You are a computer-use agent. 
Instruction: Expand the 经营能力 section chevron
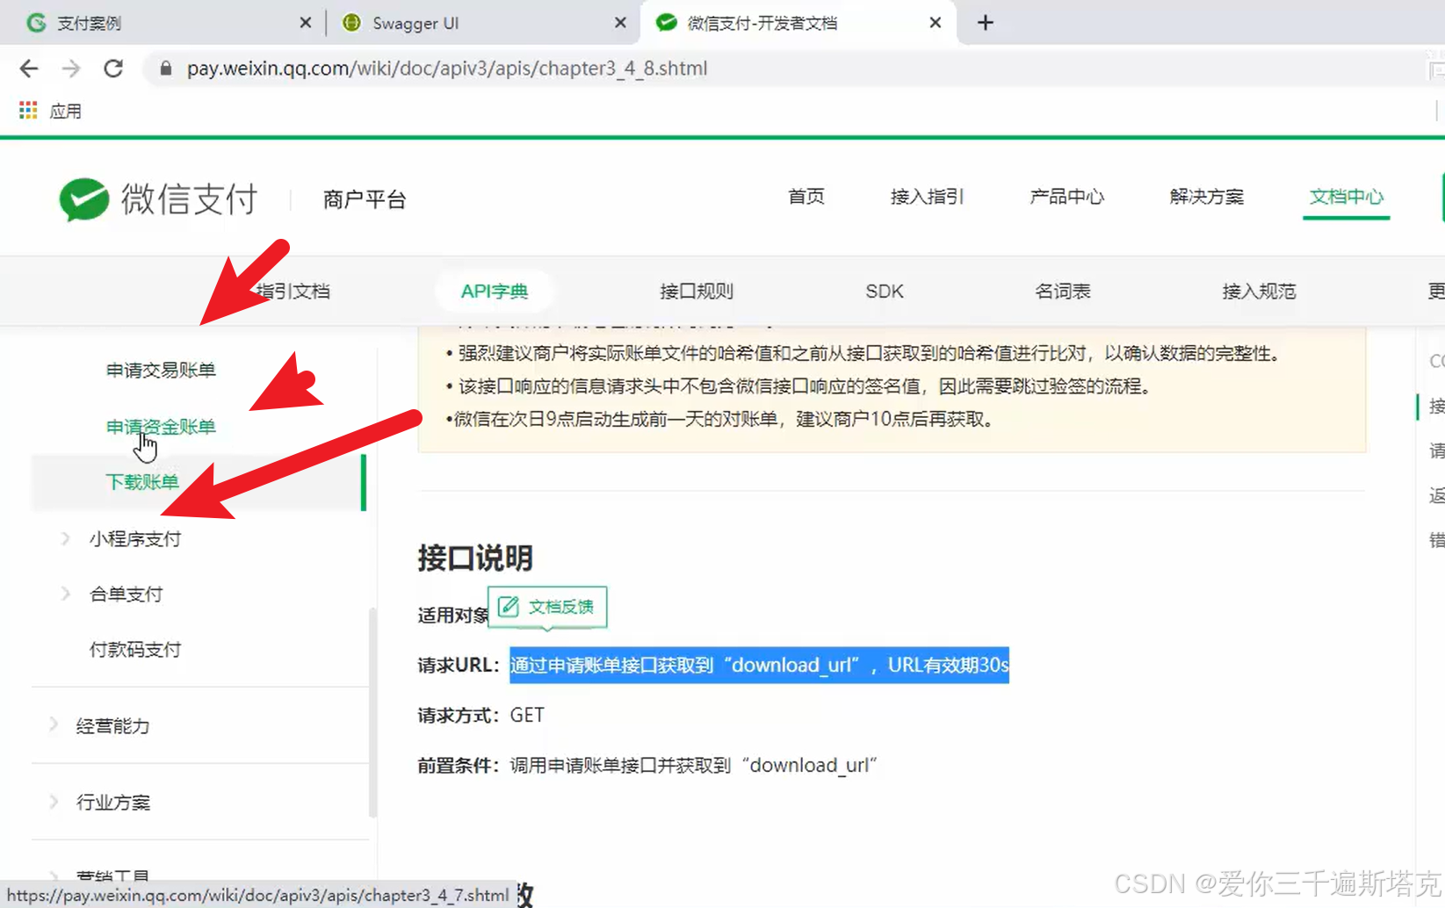pos(54,725)
